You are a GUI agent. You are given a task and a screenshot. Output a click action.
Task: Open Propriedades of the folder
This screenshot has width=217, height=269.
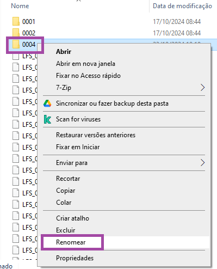click(x=75, y=258)
